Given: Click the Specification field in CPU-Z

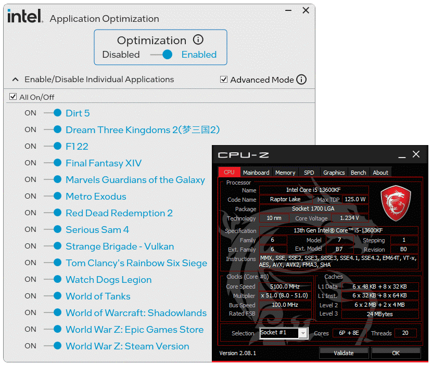Looking at the screenshot, I should (339, 230).
